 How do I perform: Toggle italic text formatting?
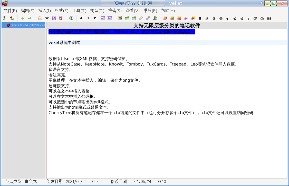pos(207,18)
